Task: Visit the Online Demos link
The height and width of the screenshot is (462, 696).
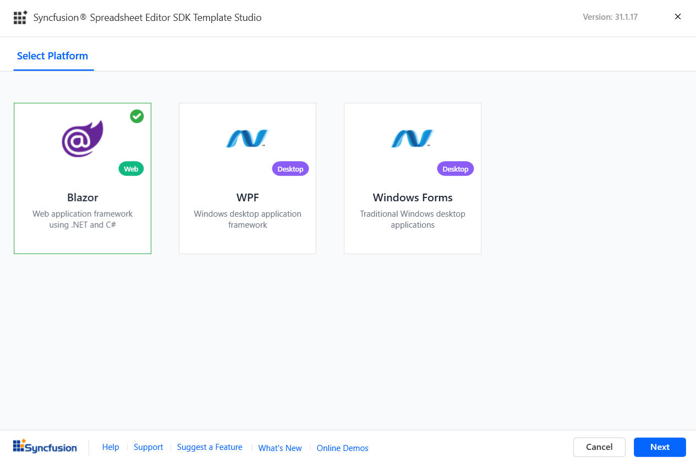Action: [x=342, y=448]
